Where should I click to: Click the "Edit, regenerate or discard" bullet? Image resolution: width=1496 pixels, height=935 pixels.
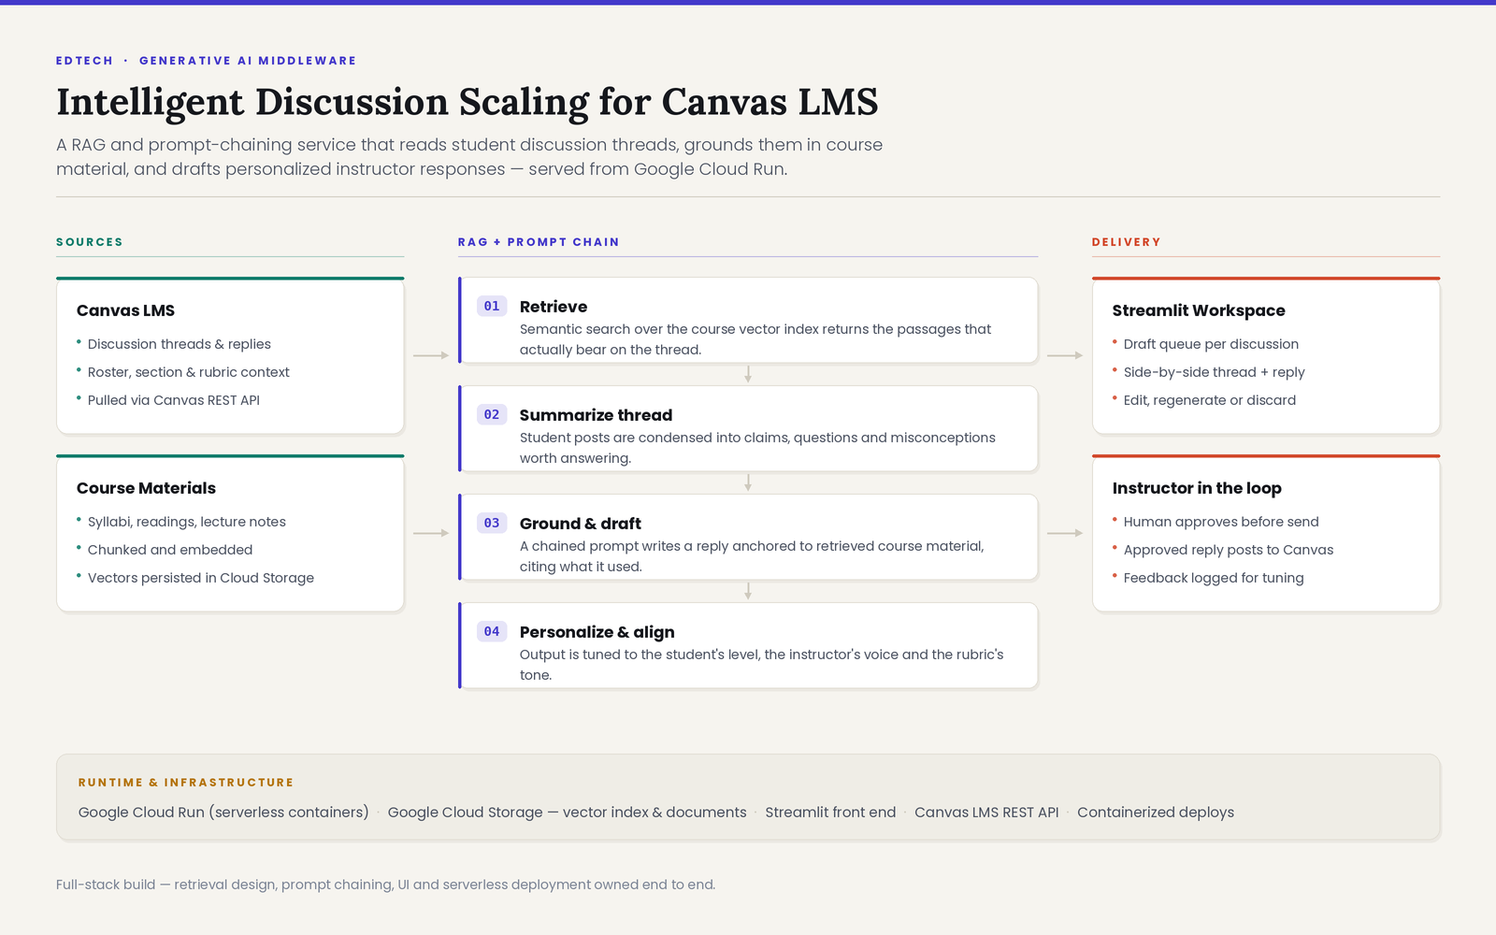click(1210, 400)
